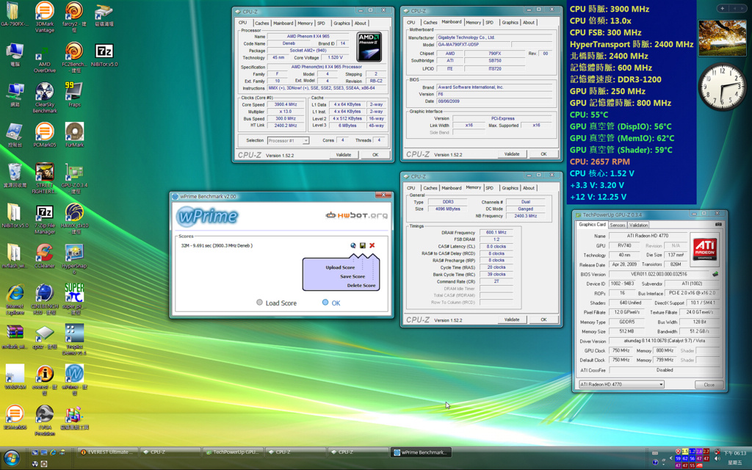Image resolution: width=752 pixels, height=470 pixels.
Task: Select the OK radio option in wPrime
Action: click(x=331, y=303)
